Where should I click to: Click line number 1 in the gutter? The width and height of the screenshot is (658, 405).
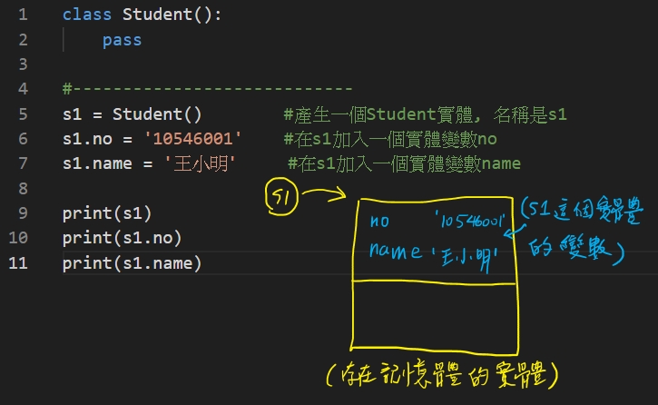(22, 15)
